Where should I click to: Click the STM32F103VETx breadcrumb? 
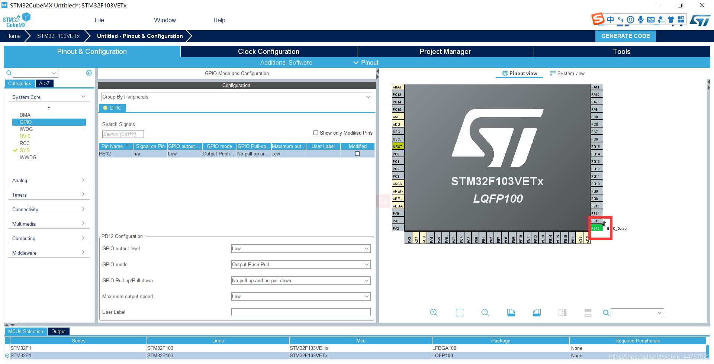click(x=58, y=36)
